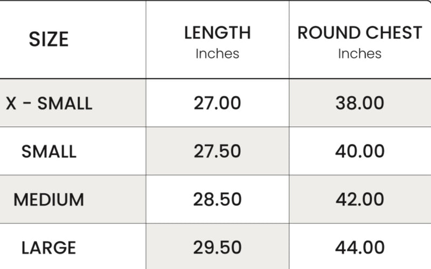The image size is (431, 269).
Task: Select the X - SMALL size row label
Action: [49, 103]
